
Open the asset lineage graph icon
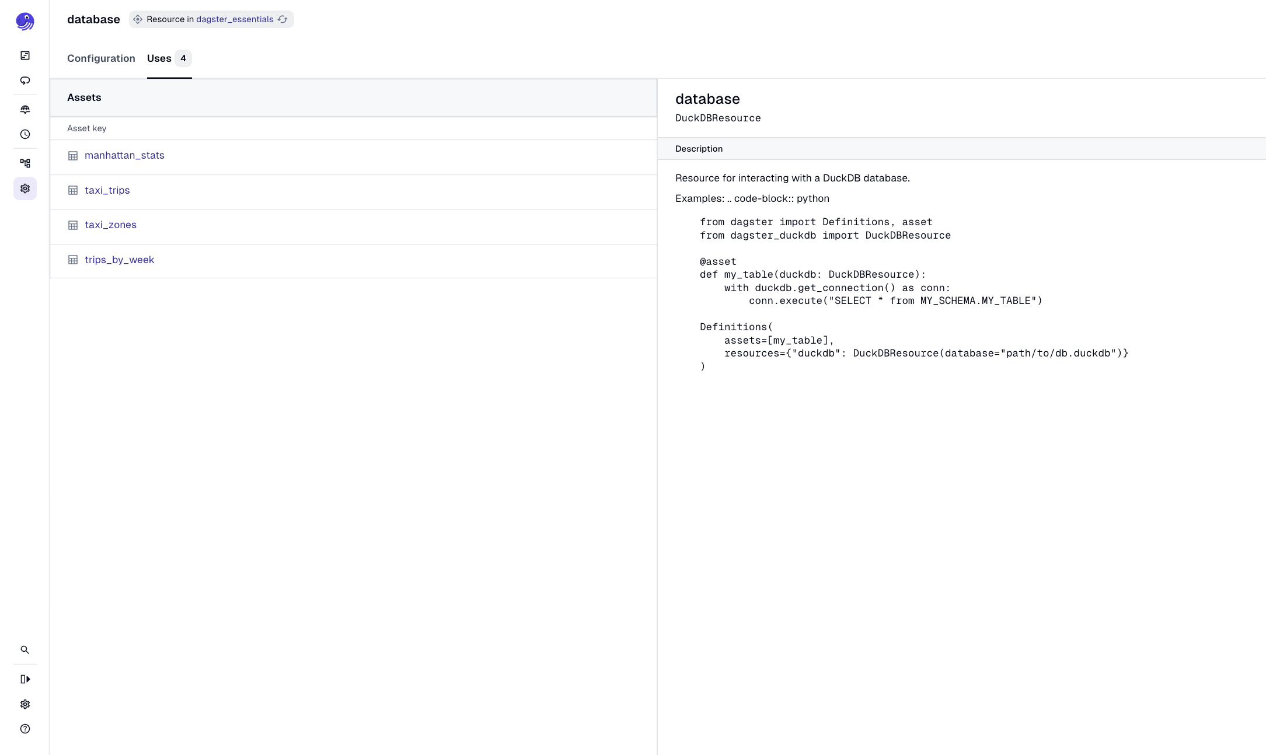25,163
